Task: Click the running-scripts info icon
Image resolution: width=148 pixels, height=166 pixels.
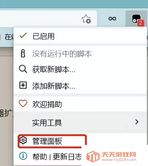Action: 23,53
